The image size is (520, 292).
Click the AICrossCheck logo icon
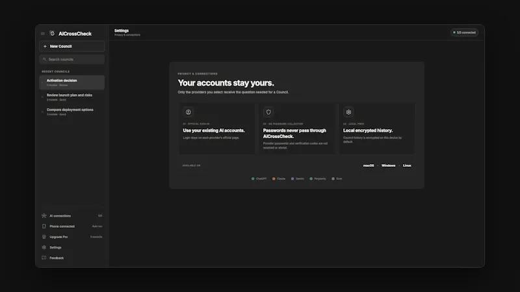point(52,34)
